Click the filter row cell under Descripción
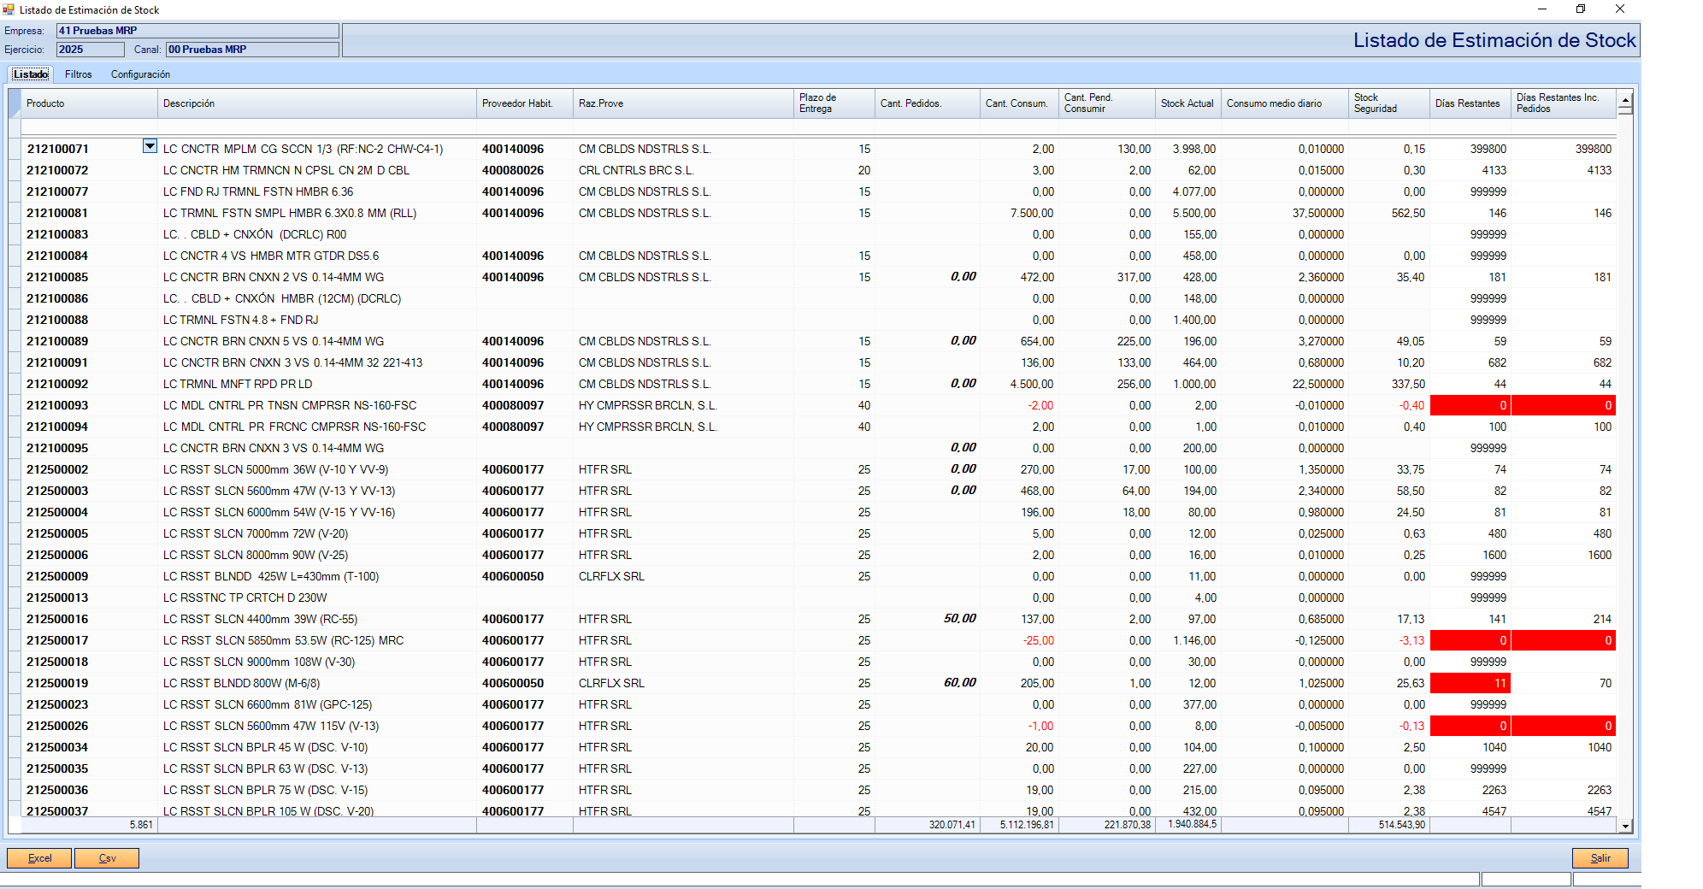1703x889 pixels. 316,127
